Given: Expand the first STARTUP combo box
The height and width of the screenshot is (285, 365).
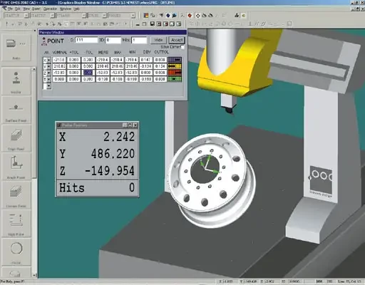Looking at the screenshot, I should [x=26, y=16].
